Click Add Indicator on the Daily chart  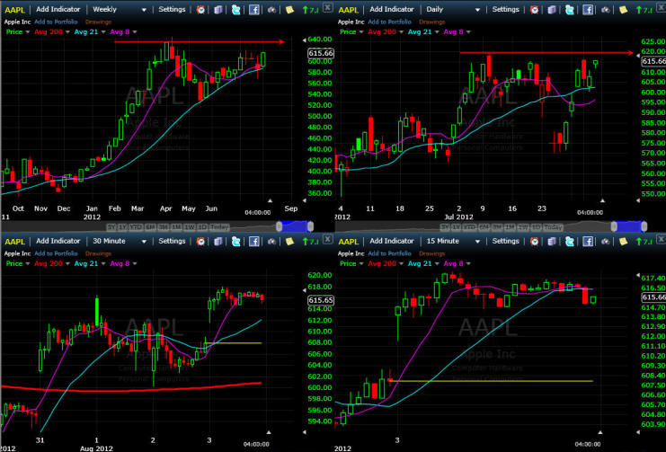(392, 9)
